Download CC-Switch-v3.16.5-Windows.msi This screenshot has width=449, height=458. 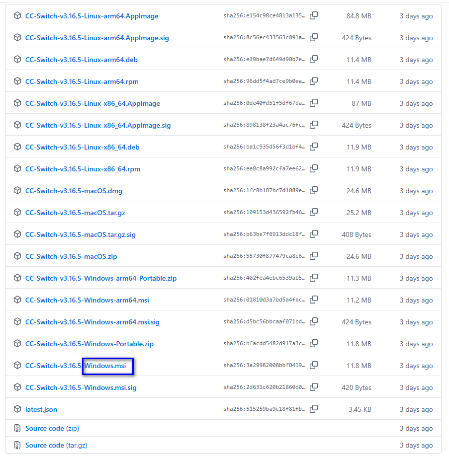(x=76, y=366)
